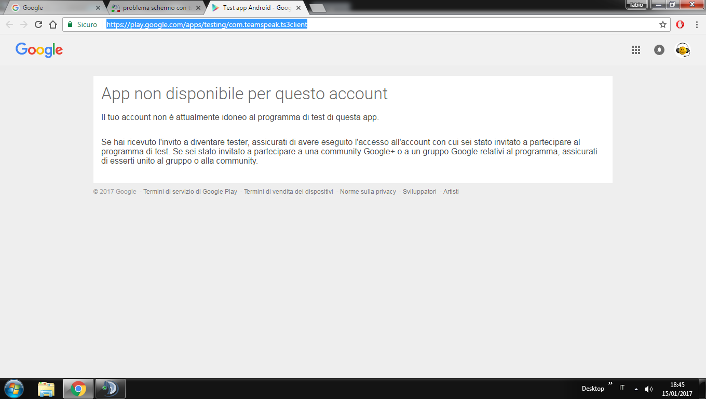Screen dimensions: 706x399
Task: Open Chrome three-dot menu
Action: click(x=697, y=24)
